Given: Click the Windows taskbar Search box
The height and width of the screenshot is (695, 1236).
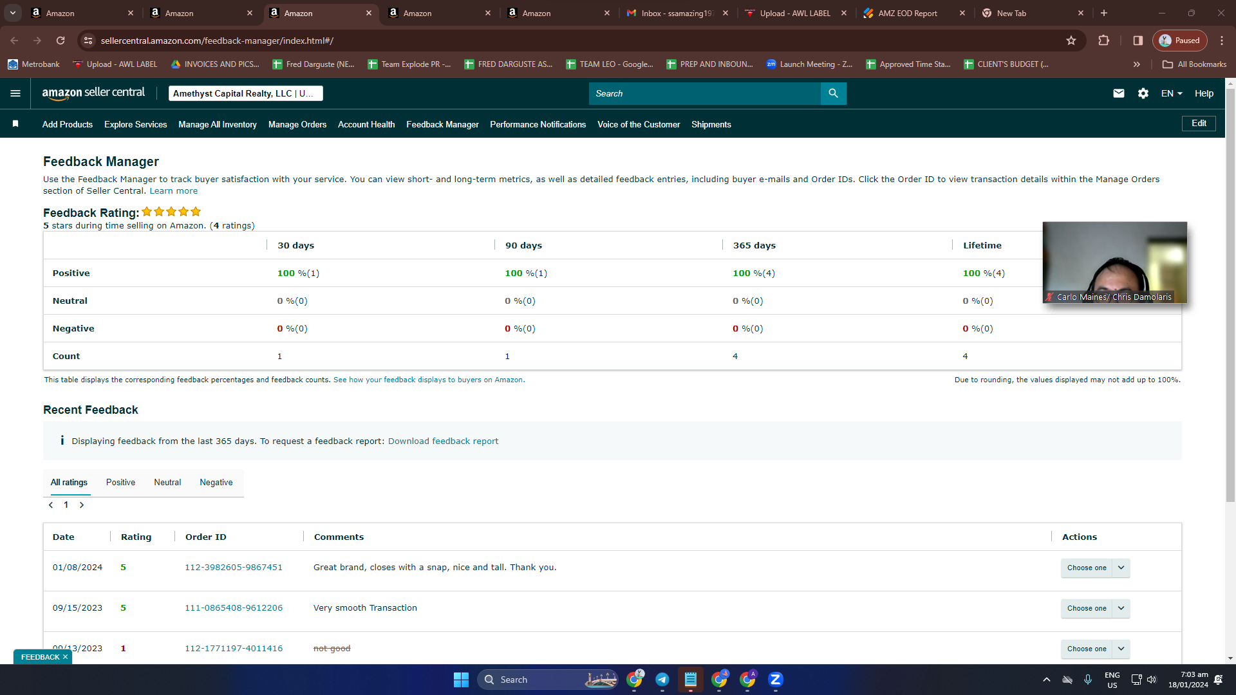Looking at the screenshot, I should [547, 680].
